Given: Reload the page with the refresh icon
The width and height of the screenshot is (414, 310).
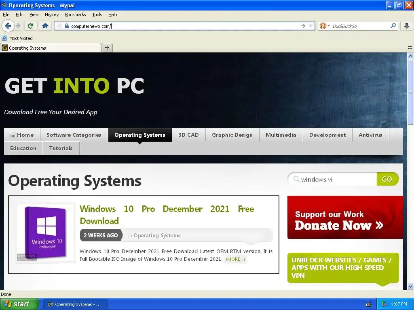Looking at the screenshot, I should tap(31, 26).
